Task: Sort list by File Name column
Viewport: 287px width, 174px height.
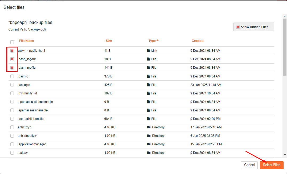Action: click(26, 41)
